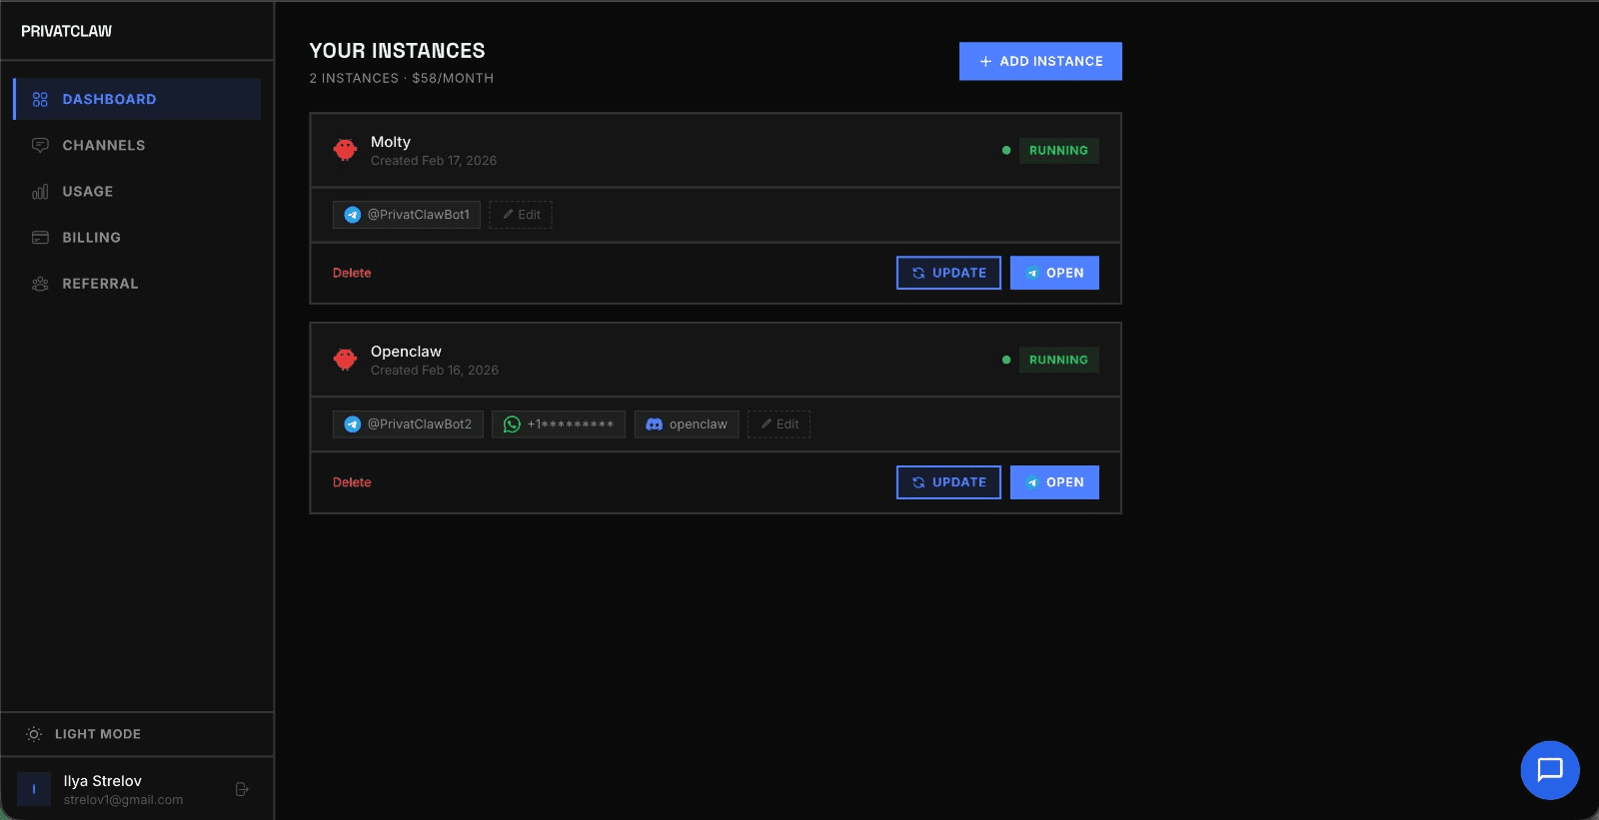Select the Discord openclaw channel chip

(687, 424)
